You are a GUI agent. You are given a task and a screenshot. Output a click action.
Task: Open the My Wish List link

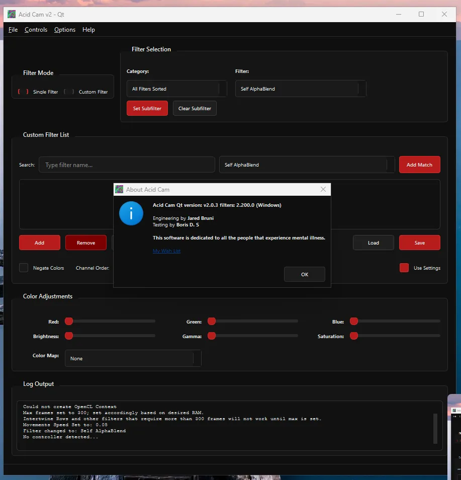click(x=167, y=251)
